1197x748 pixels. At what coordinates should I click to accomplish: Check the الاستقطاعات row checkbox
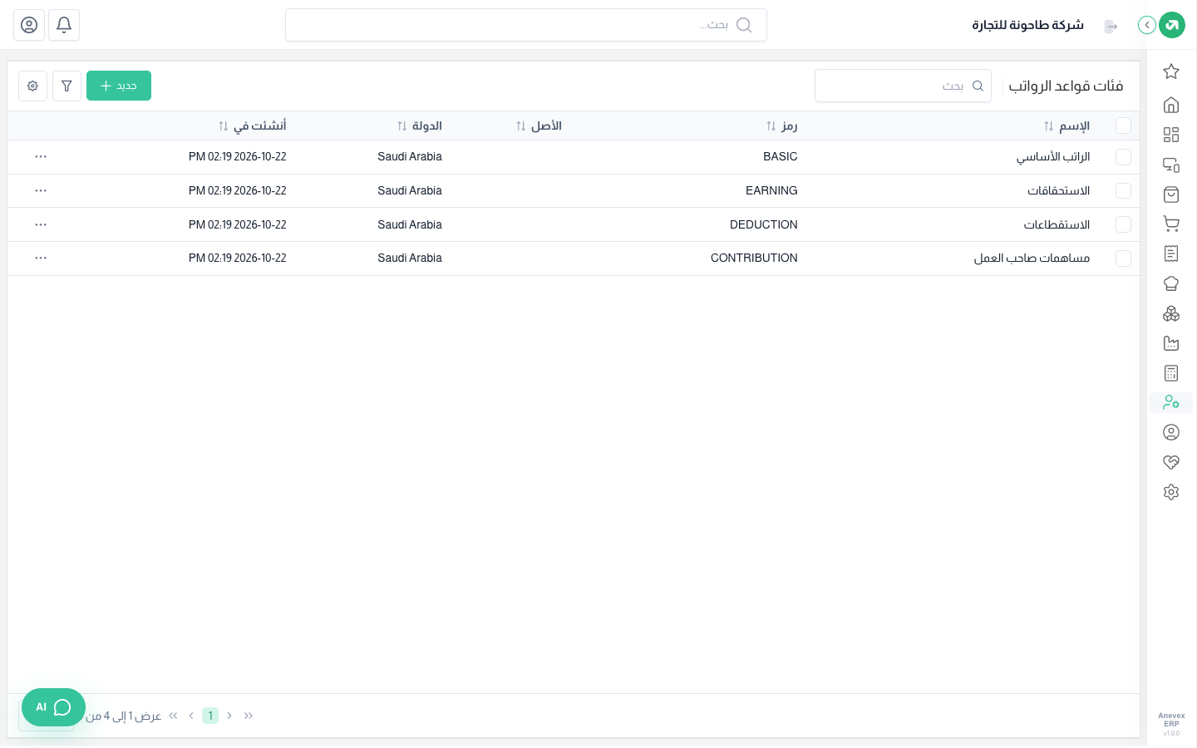(1123, 224)
